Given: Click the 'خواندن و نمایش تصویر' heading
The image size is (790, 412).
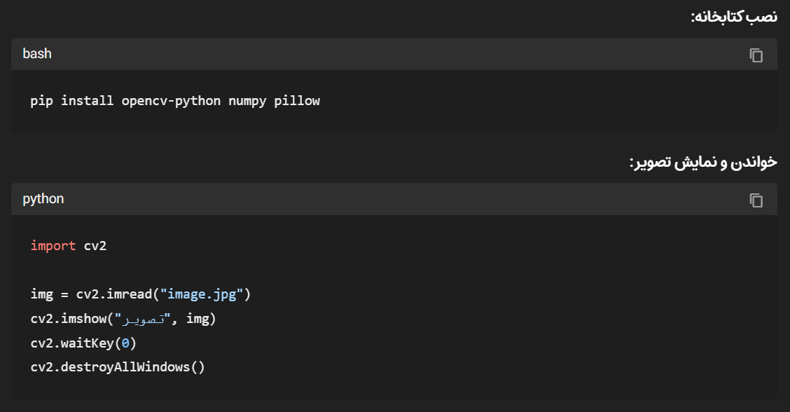Looking at the screenshot, I should pos(703,163).
